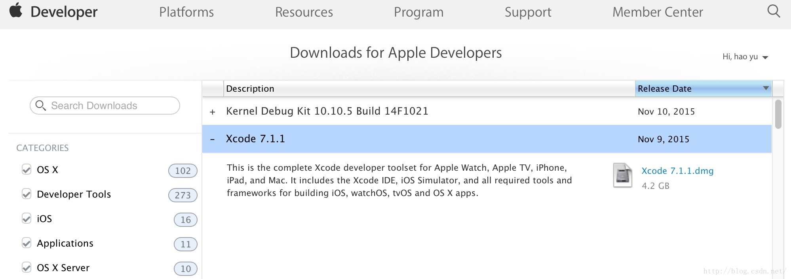Image resolution: width=791 pixels, height=279 pixels.
Task: Uncheck the OS X category checkbox
Action: [x=27, y=170]
